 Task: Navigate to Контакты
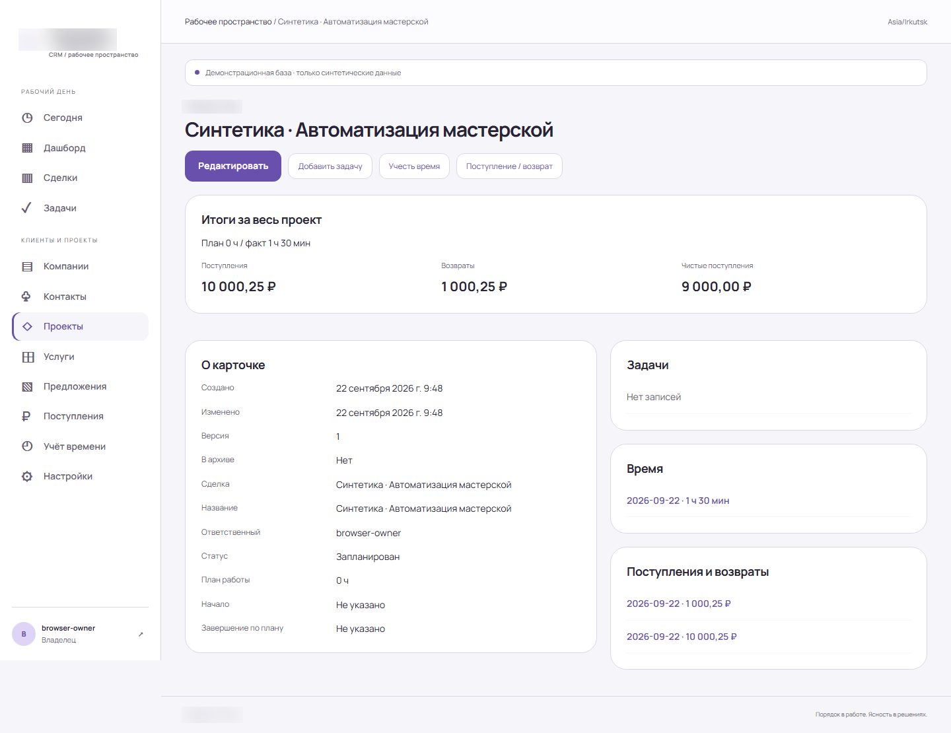click(80, 297)
